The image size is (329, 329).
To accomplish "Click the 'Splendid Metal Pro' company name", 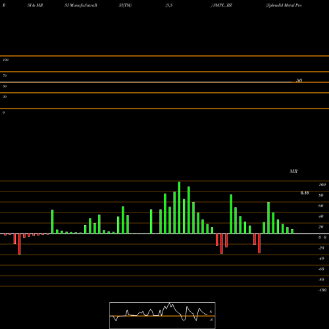I will 284,5.
